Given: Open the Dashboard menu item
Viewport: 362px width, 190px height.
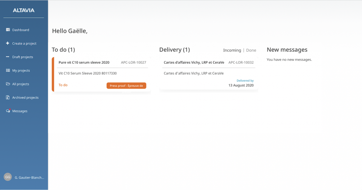Looking at the screenshot, I should pos(21,30).
